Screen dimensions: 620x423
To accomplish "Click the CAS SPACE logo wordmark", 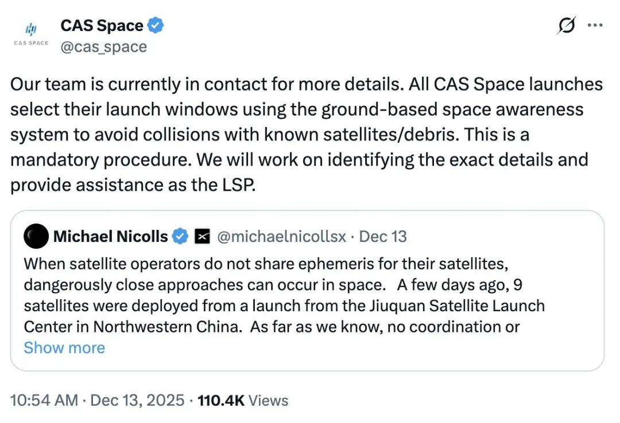I will (31, 43).
